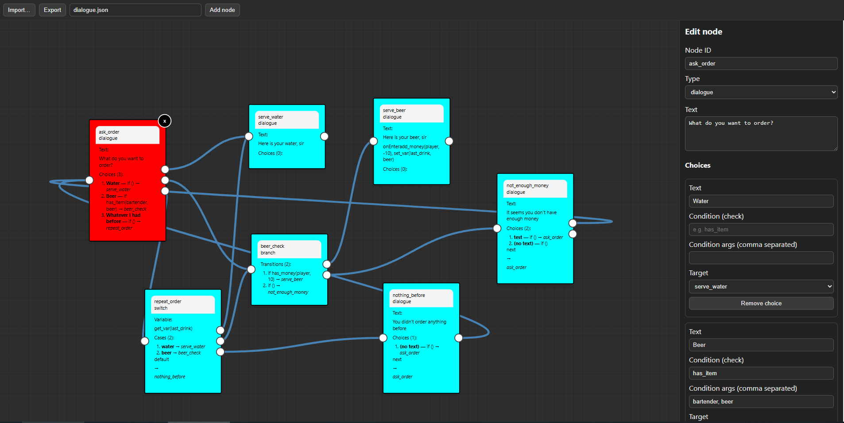This screenshot has width=844, height=423.
Task: Click Remove choice for Water
Action: 761,303
